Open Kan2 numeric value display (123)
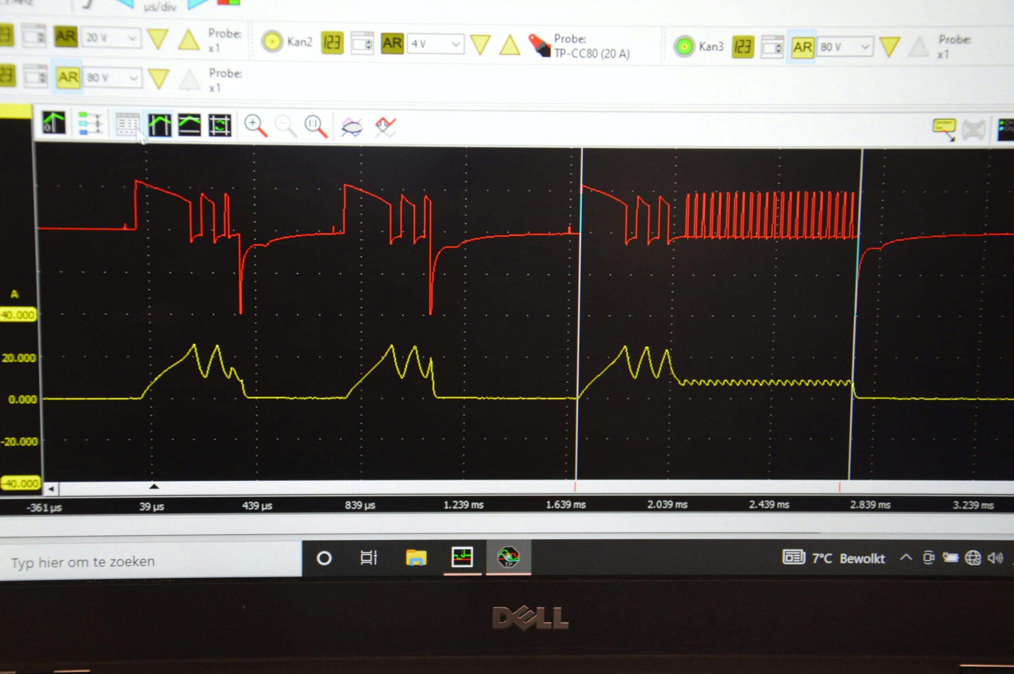The image size is (1014, 674). coord(332,42)
